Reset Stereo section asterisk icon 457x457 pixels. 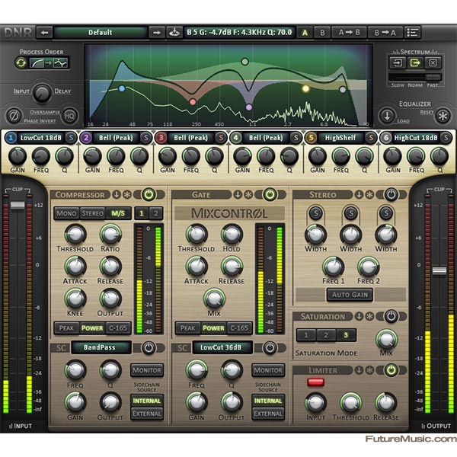(369, 194)
